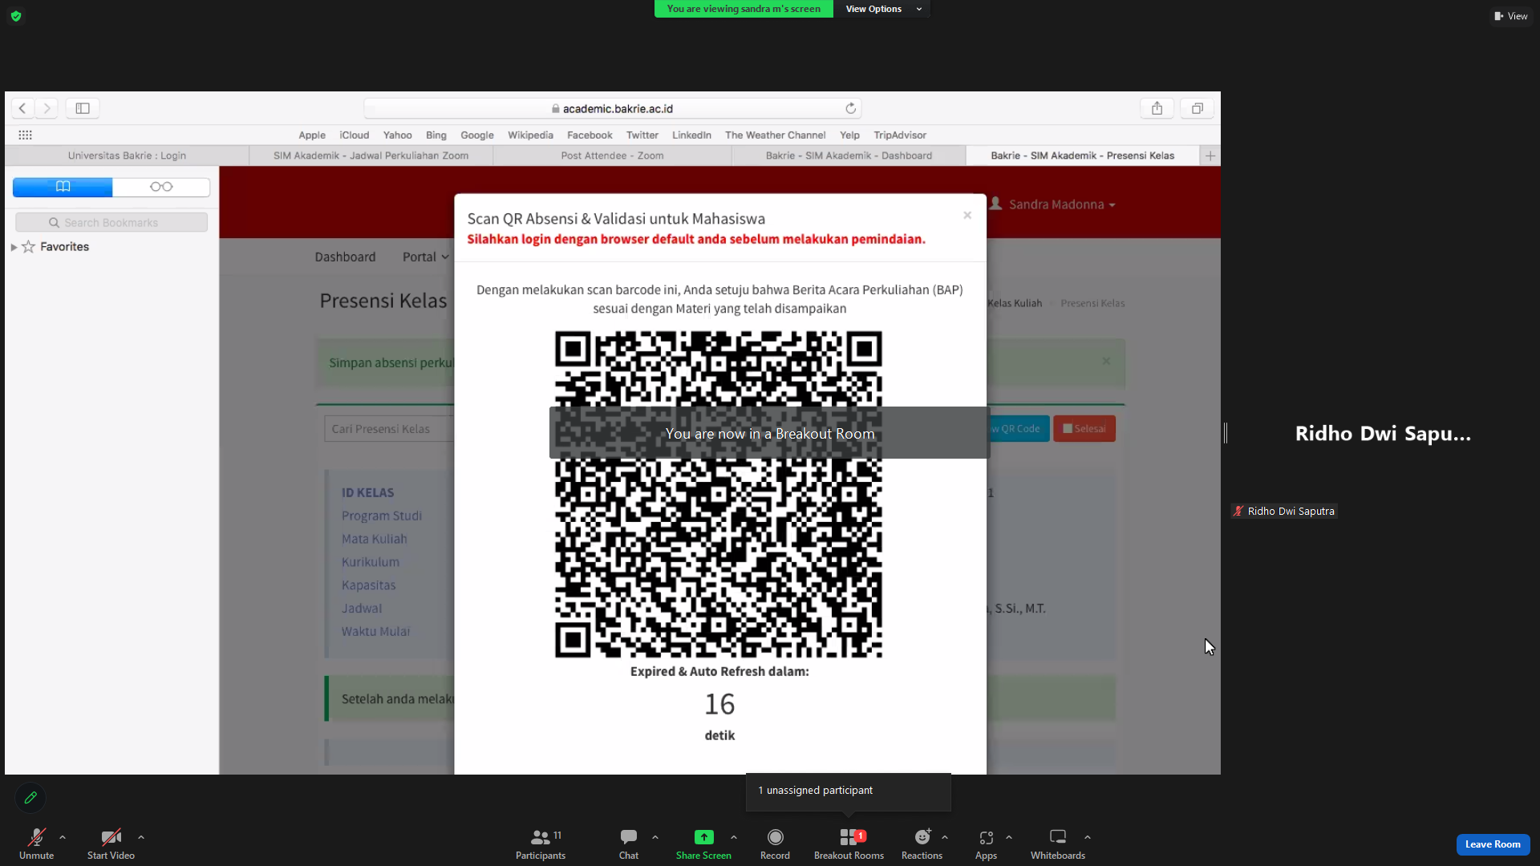
Task: Open the View Options dropdown
Action: [x=882, y=9]
